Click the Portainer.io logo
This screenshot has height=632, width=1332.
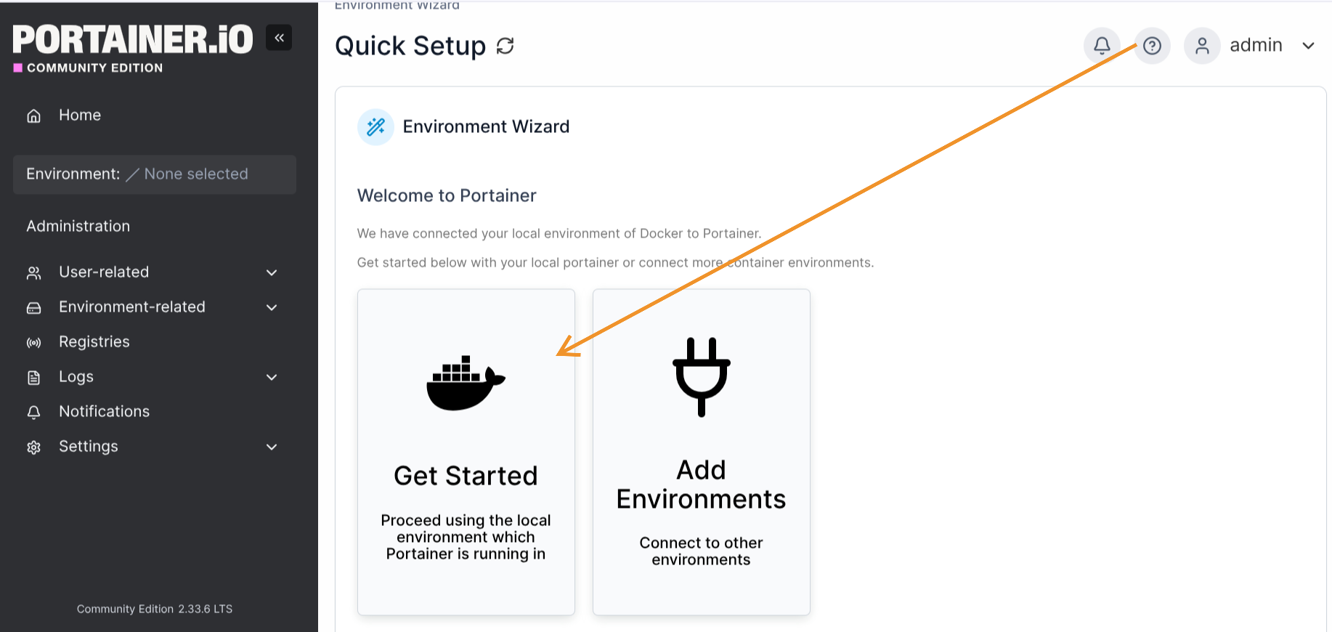(x=133, y=41)
